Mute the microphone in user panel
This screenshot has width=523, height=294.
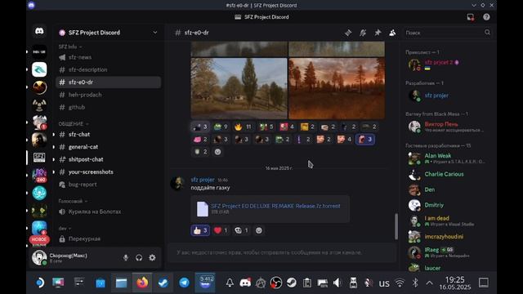click(125, 258)
